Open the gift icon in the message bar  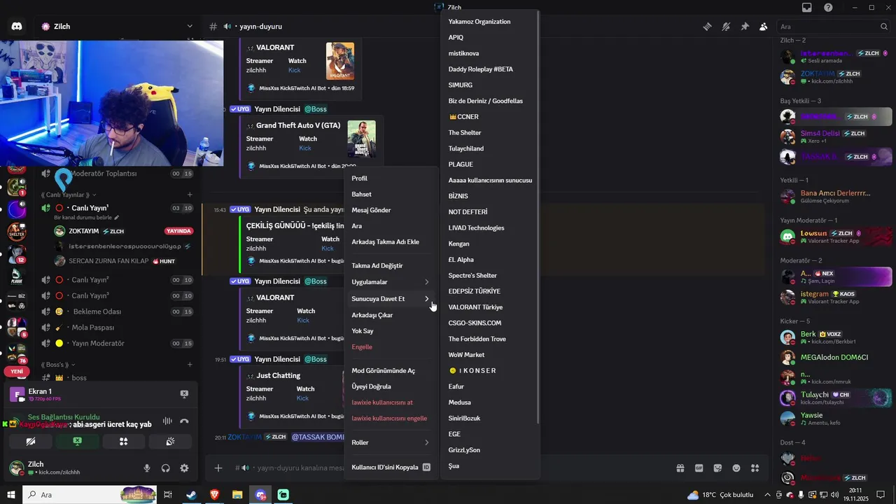(x=680, y=468)
